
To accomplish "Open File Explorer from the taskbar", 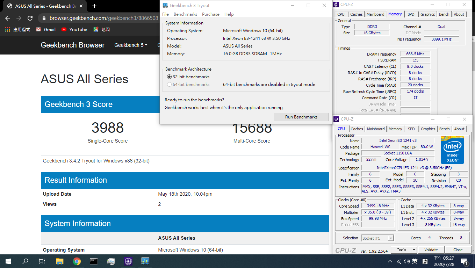I will click(60, 261).
